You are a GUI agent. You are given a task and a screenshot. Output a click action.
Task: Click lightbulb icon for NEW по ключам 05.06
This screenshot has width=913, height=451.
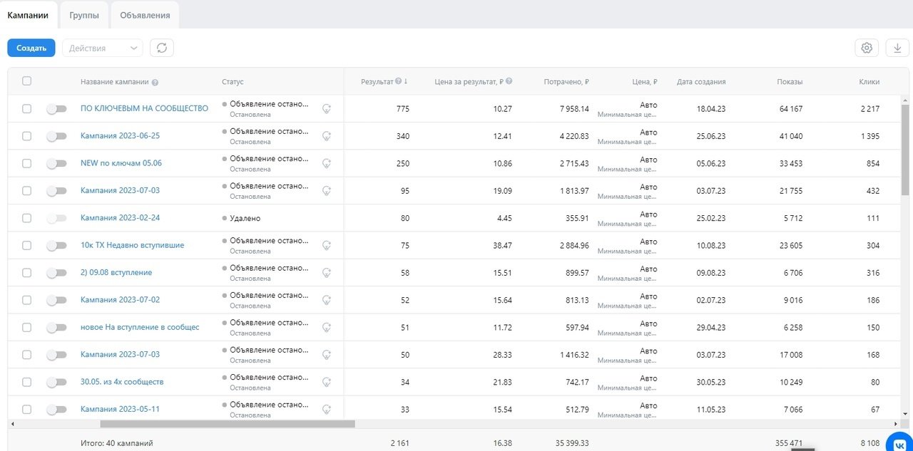click(327, 163)
